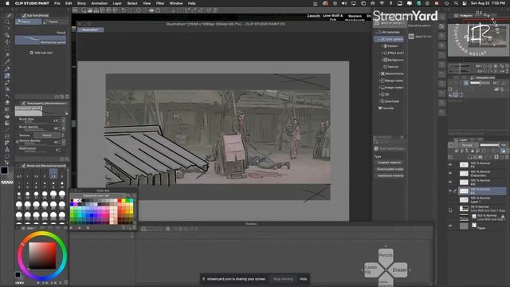Select the Pen tool
The width and height of the screenshot is (510, 287).
[x=7, y=69]
